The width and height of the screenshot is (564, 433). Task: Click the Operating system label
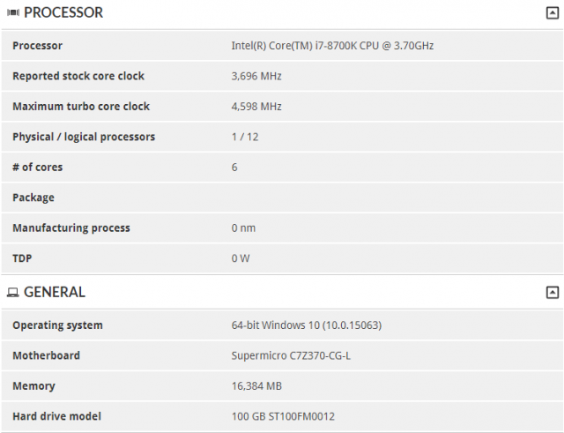pyautogui.click(x=57, y=325)
